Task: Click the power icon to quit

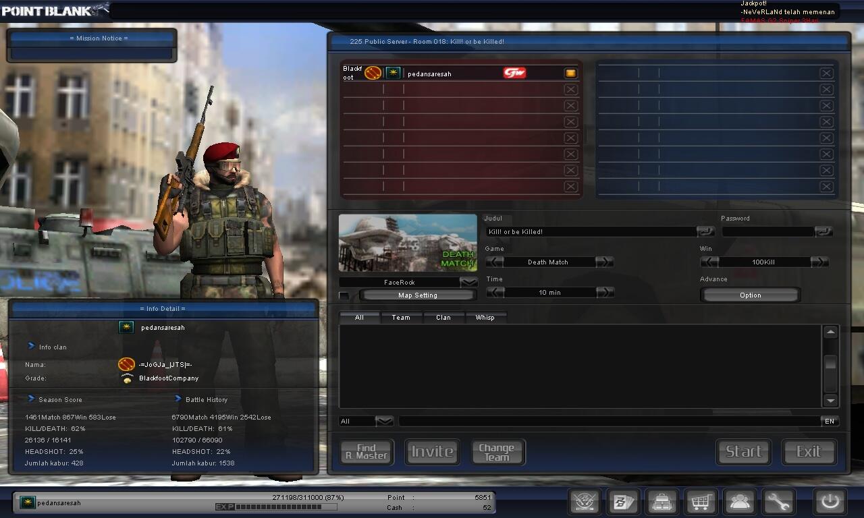Action: tap(830, 502)
